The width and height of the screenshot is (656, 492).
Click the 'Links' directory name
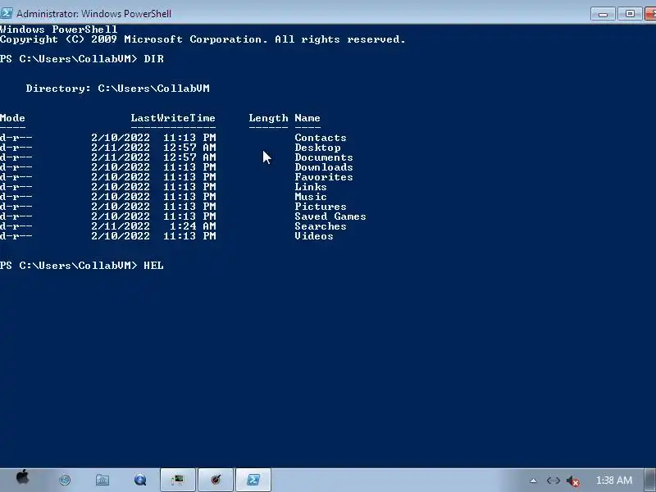[x=311, y=187]
